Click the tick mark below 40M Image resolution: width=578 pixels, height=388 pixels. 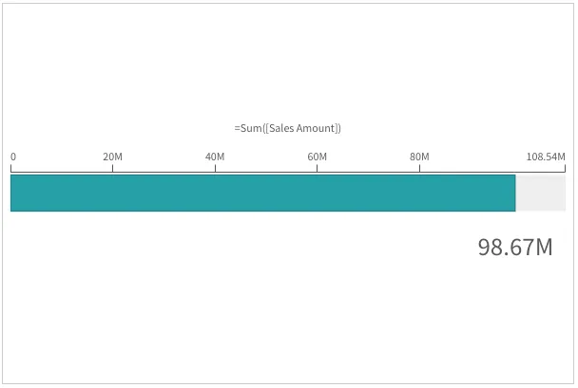tap(215, 169)
